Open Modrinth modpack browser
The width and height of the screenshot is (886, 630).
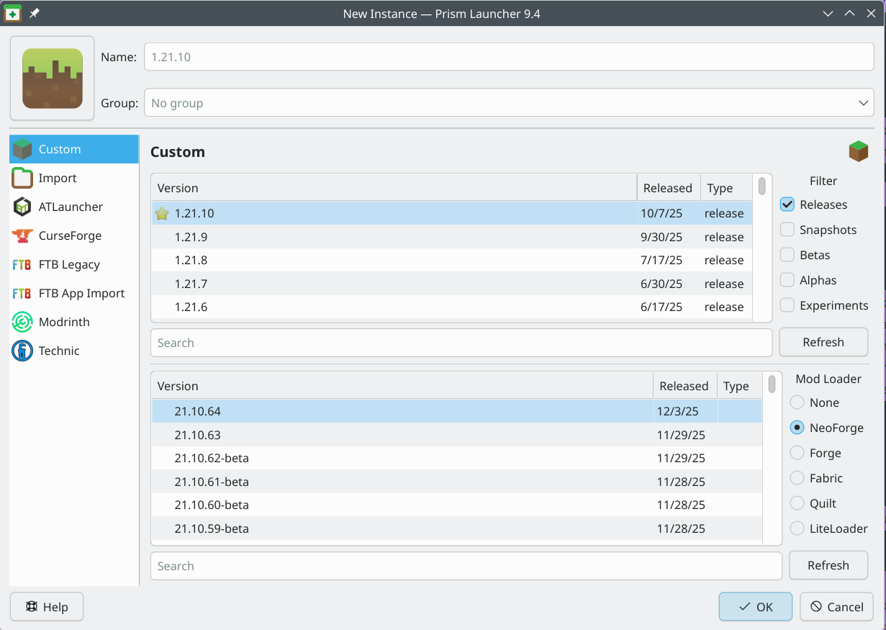pos(64,322)
